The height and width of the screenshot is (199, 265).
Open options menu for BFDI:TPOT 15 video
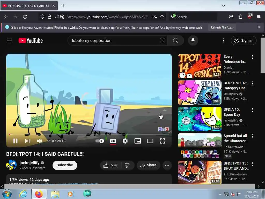(253, 164)
